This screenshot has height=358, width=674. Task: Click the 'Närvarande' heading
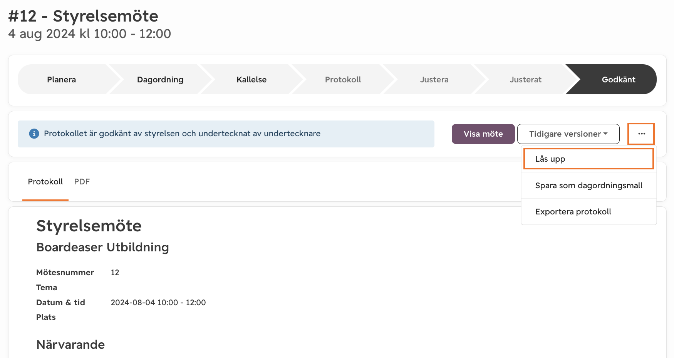[x=70, y=345]
